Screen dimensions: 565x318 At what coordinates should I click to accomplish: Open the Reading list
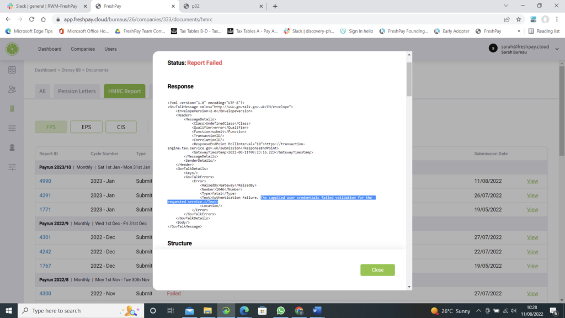click(544, 31)
